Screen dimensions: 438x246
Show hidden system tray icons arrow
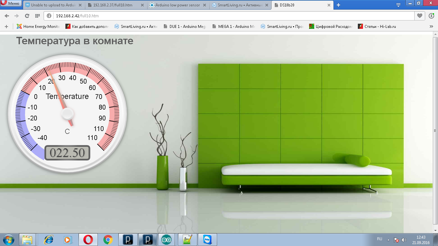(x=388, y=240)
